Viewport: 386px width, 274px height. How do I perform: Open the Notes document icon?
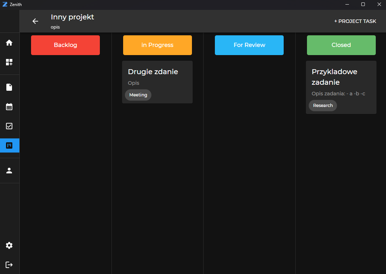click(x=9, y=87)
